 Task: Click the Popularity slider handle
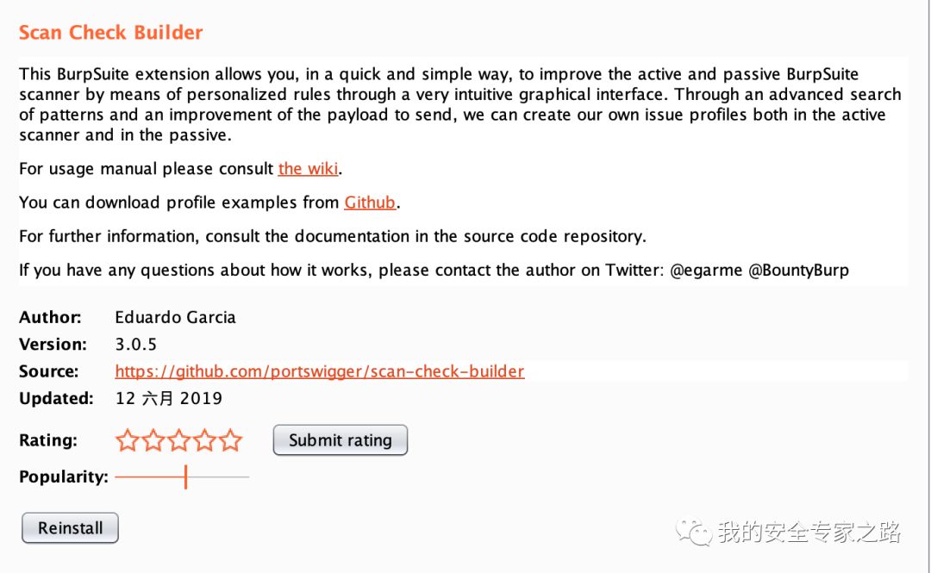[185, 476]
